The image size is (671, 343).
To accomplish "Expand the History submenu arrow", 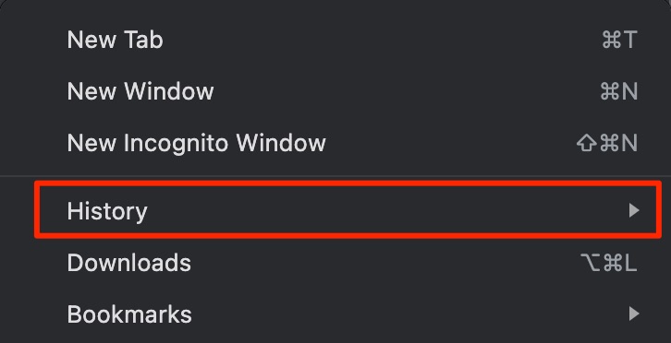I will click(634, 210).
